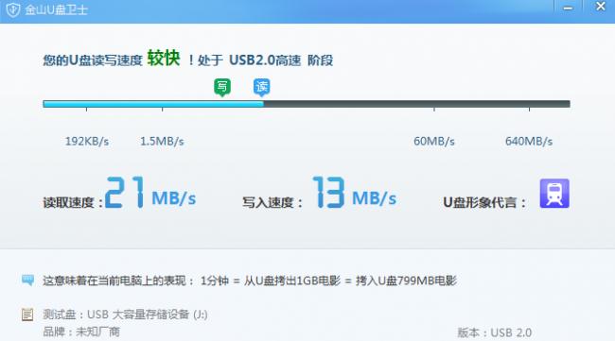Click the purple train mascot icon

(554, 194)
